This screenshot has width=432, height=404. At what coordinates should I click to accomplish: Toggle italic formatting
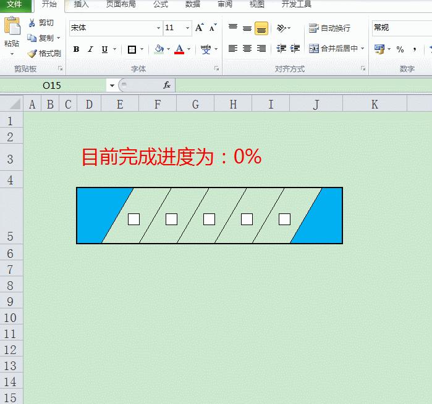click(90, 49)
